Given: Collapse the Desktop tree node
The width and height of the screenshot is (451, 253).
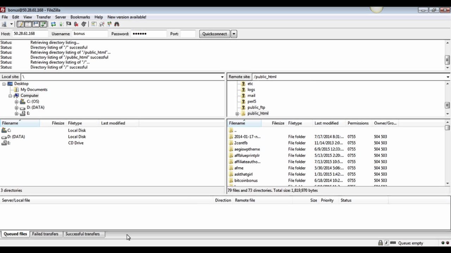Looking at the screenshot, I should point(4,84).
